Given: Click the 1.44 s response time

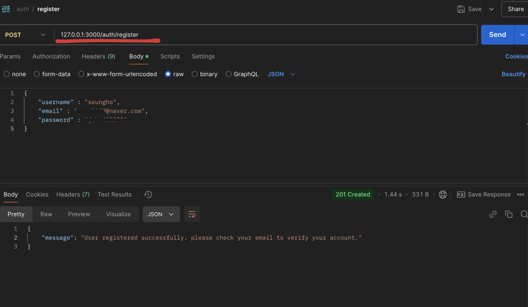Looking at the screenshot, I should point(393,195).
